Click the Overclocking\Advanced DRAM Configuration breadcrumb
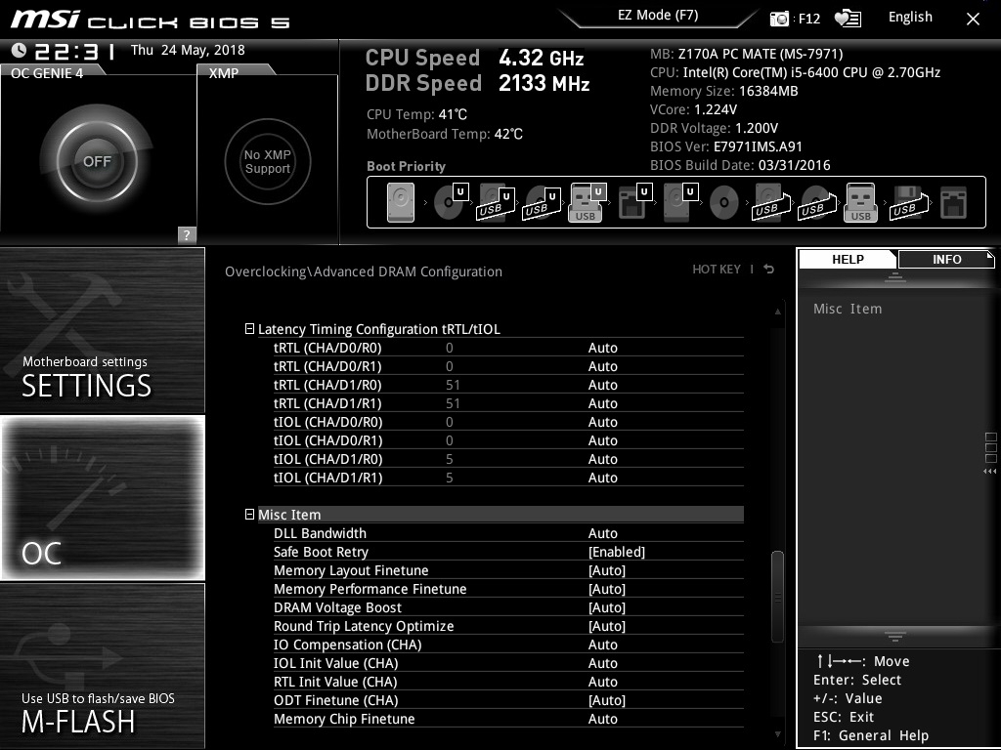Image resolution: width=1001 pixels, height=750 pixels. 364,271
